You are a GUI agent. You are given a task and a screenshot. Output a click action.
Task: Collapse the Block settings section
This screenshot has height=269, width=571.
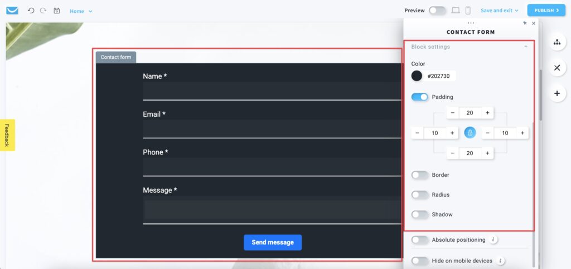tap(525, 47)
